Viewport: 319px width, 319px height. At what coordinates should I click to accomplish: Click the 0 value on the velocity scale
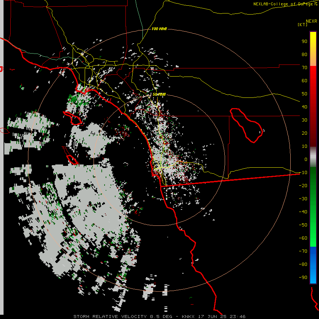coord(306,159)
